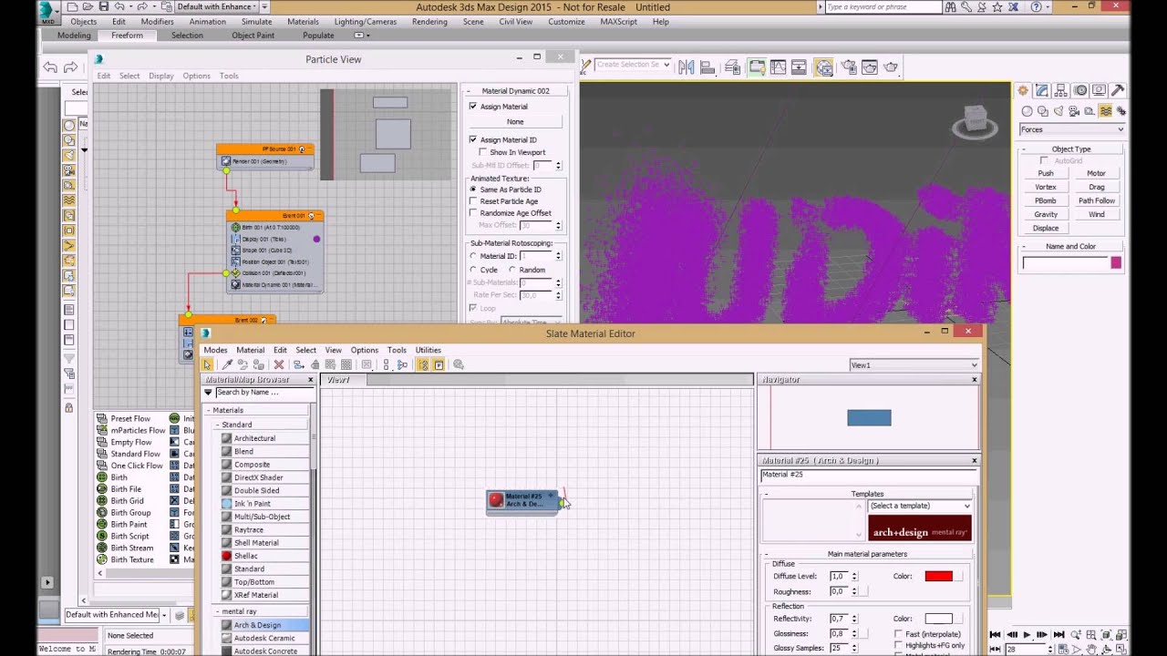Click the white Reflection color swatch
This screenshot has height=656, width=1167.
pos(938,619)
